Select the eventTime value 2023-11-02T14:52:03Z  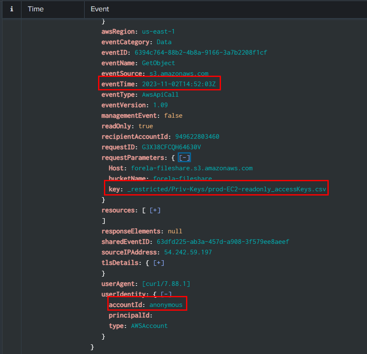point(179,84)
